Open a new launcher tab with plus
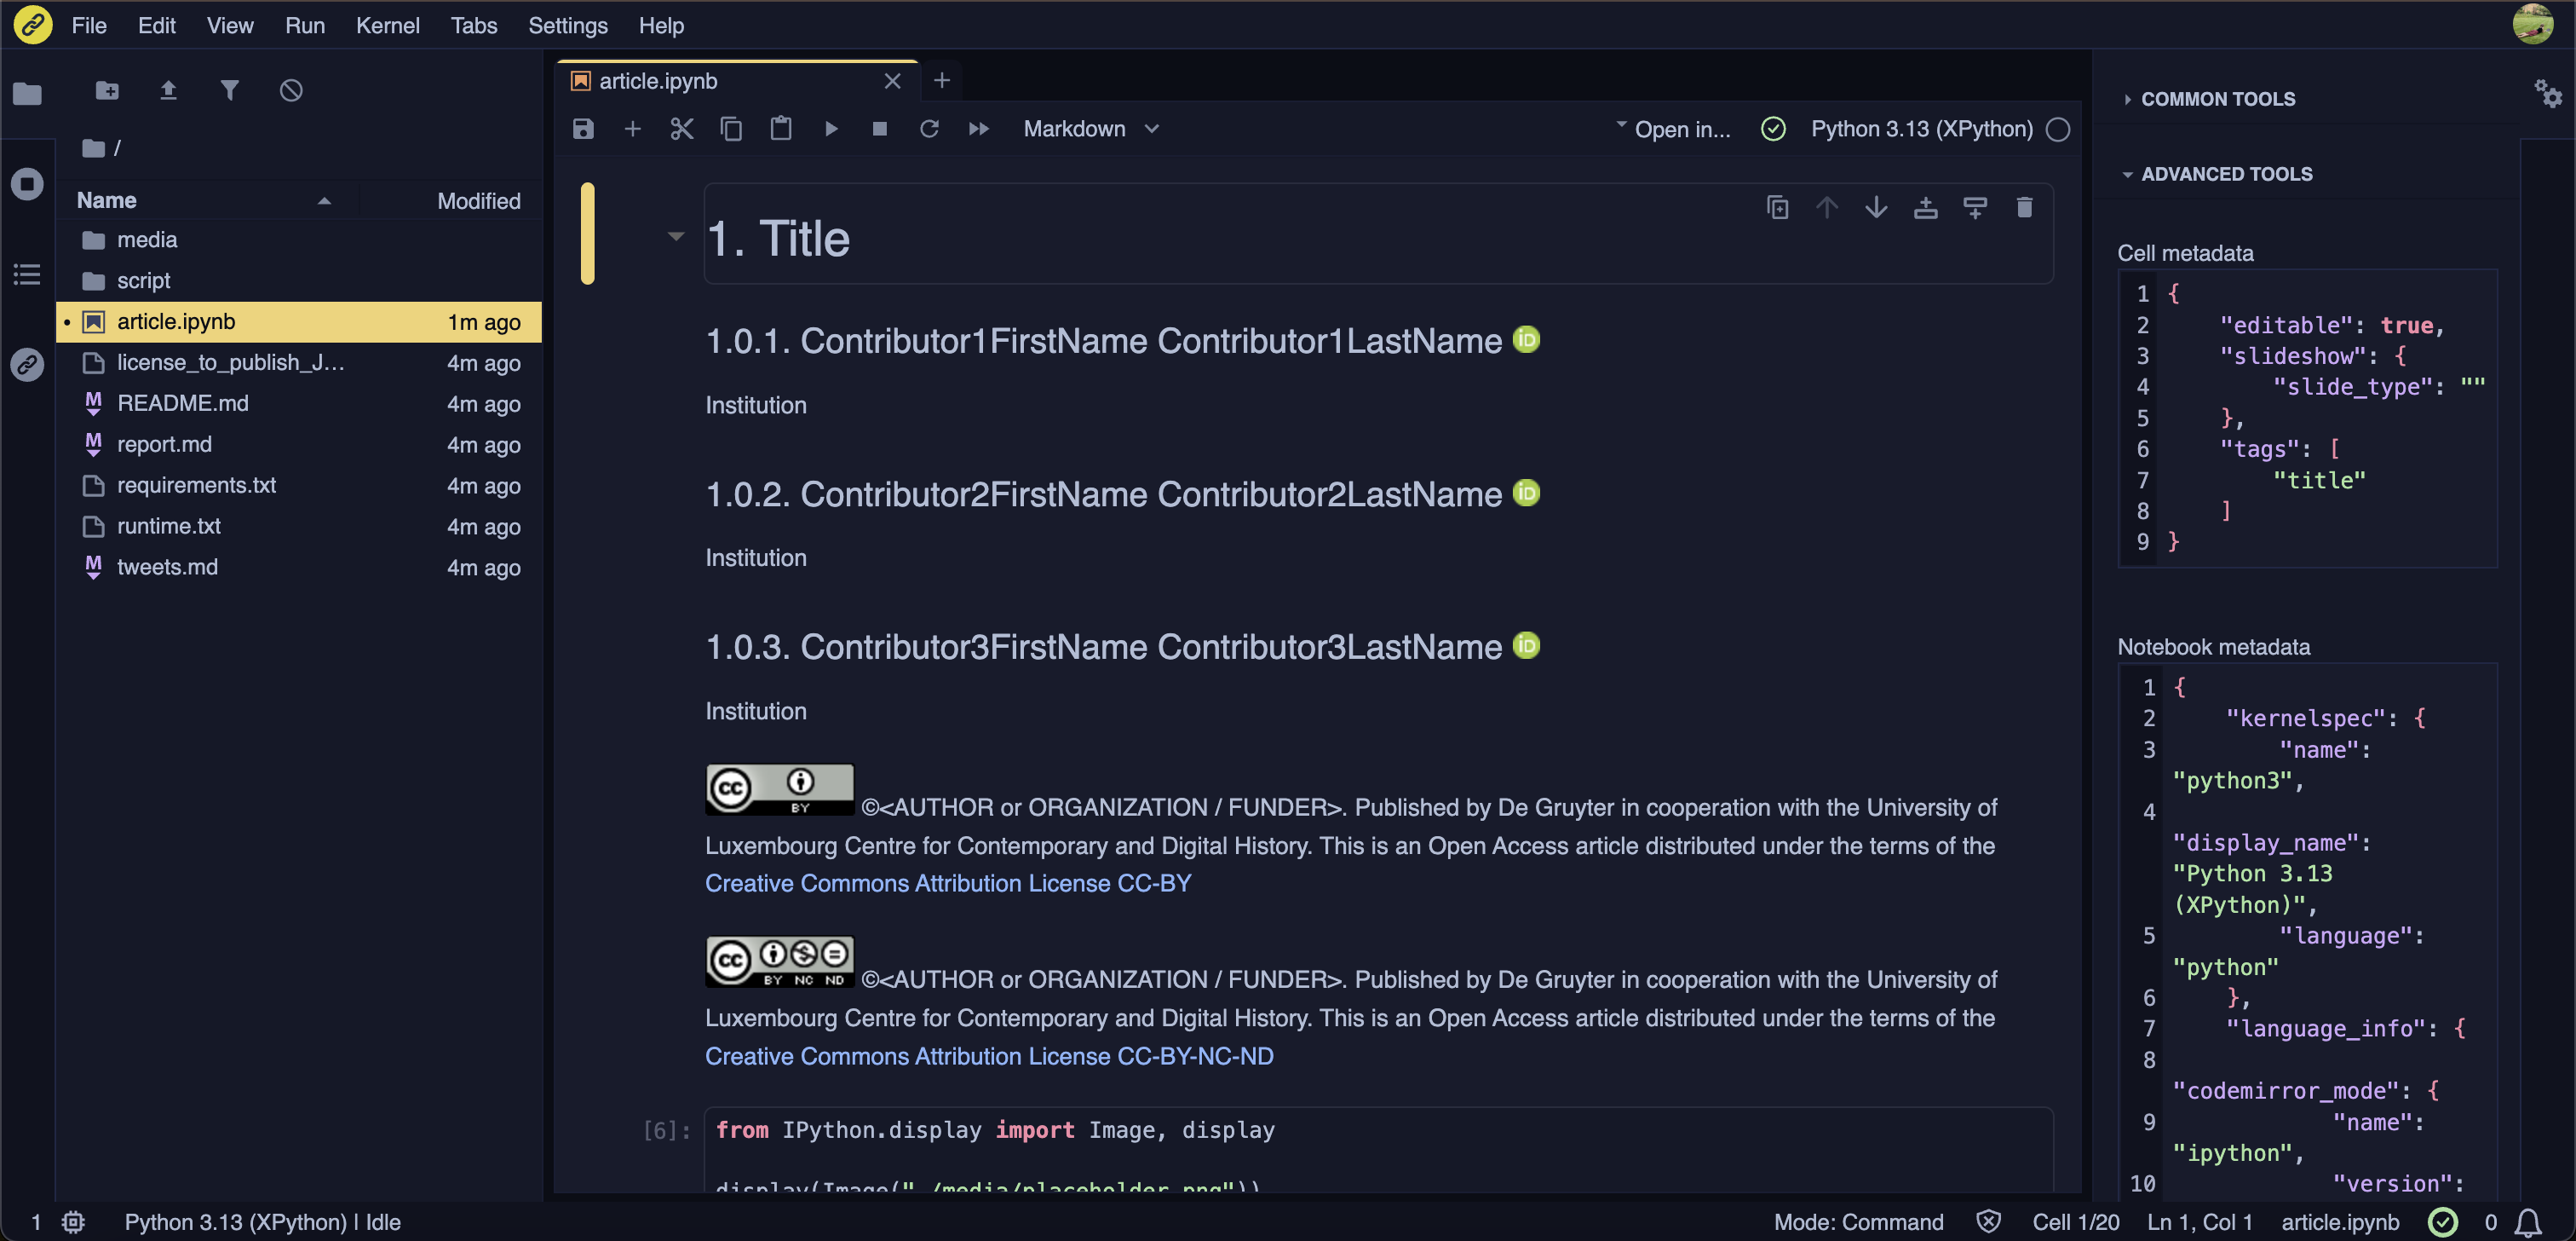This screenshot has width=2576, height=1241. pyautogui.click(x=941, y=80)
